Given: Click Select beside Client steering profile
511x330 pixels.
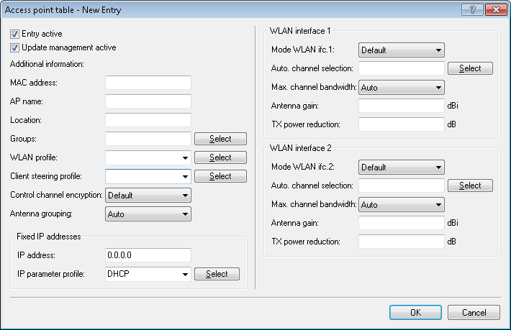Looking at the screenshot, I should [220, 176].
